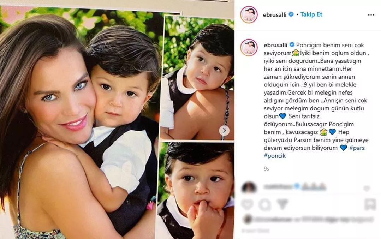The image size is (381, 239).
Task: Advance to next photo with carousel arrow
Action: [x=224, y=130]
